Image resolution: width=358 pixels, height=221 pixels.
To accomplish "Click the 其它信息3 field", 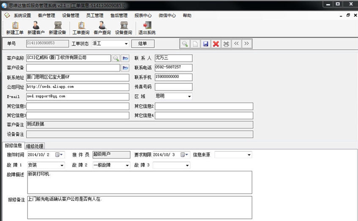I will pos(78,115).
